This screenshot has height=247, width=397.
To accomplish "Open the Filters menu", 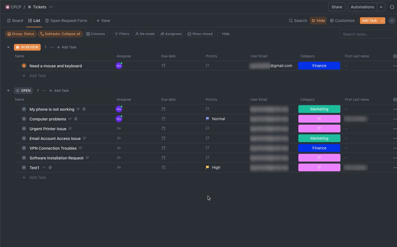I will (122, 34).
